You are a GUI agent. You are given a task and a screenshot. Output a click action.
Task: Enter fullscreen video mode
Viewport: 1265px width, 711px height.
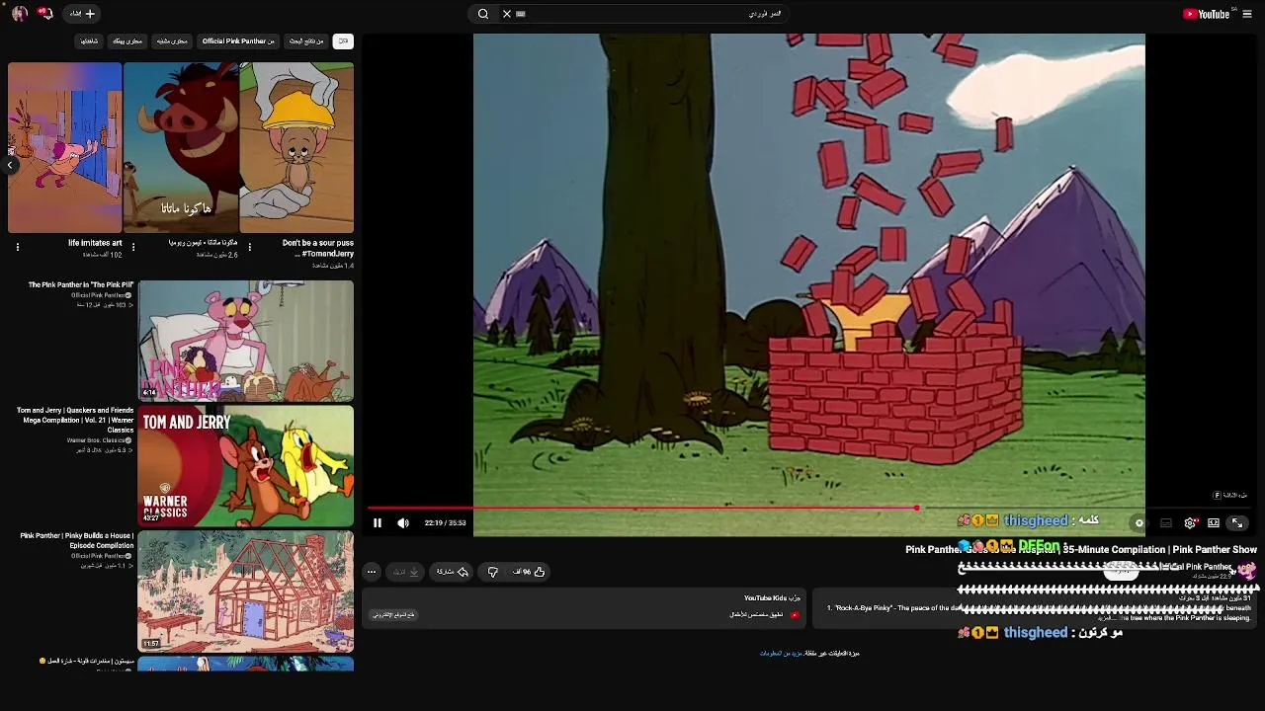pyautogui.click(x=1237, y=523)
